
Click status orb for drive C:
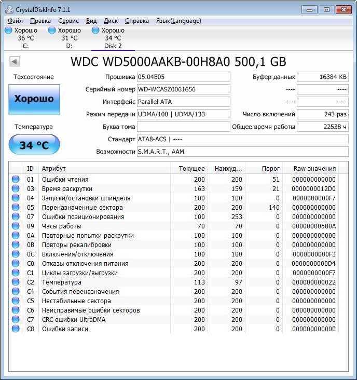point(8,30)
